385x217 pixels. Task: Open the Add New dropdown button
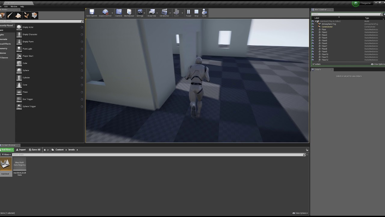click(7, 150)
